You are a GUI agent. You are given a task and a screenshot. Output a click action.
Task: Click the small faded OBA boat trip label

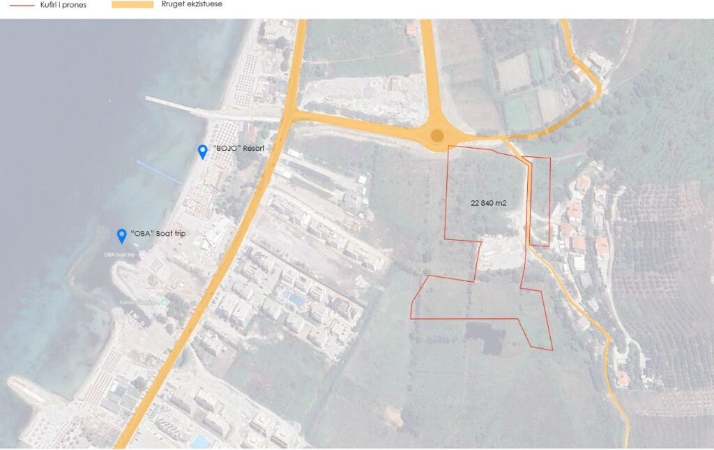tap(119, 255)
